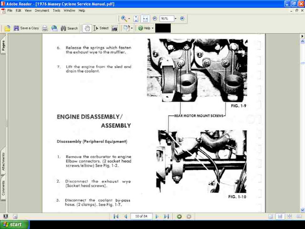
Task: Click Save a Copy button
Action: (27, 29)
